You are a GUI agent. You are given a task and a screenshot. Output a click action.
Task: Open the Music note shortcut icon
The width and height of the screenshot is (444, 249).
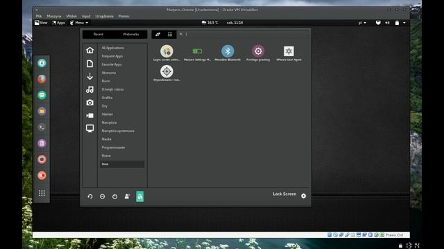point(89,89)
